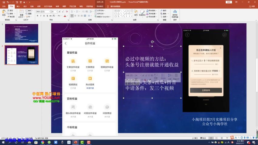Viewport: 258px width, 145px height.
Task: Click the Decrease Font Size icon
Action: [63, 12]
